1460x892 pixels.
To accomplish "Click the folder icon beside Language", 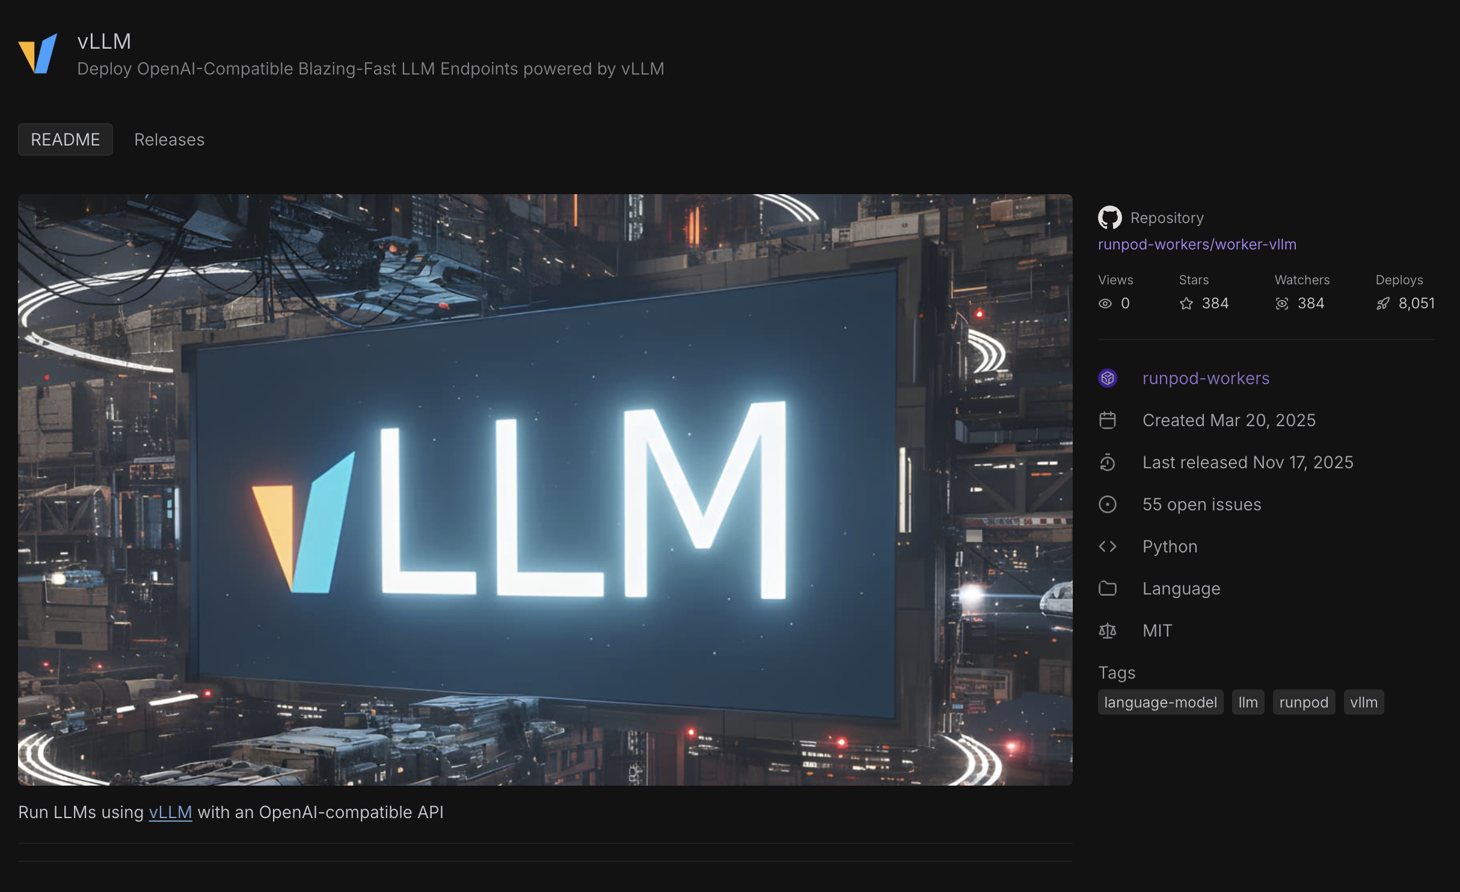I will pyautogui.click(x=1107, y=588).
